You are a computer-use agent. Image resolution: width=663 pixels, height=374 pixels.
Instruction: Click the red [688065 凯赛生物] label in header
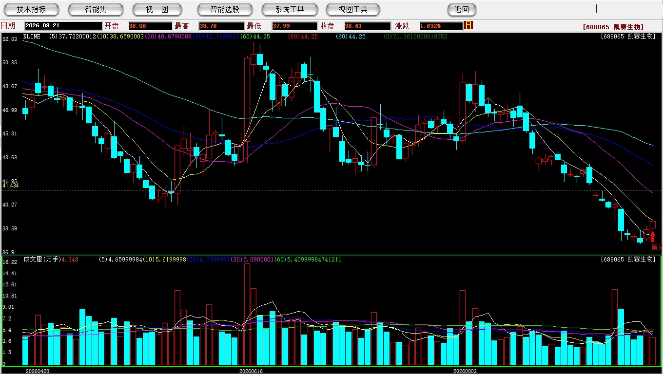(613, 27)
